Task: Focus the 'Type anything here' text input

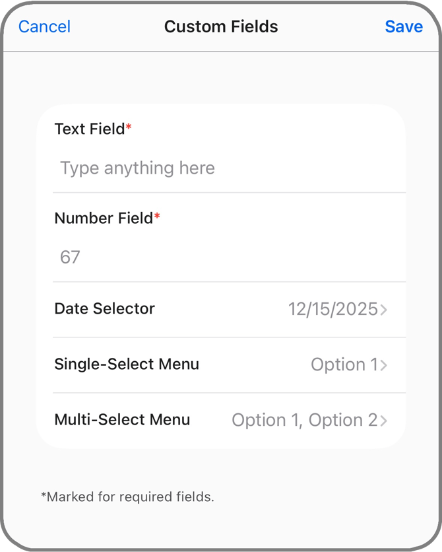Action: point(137,168)
